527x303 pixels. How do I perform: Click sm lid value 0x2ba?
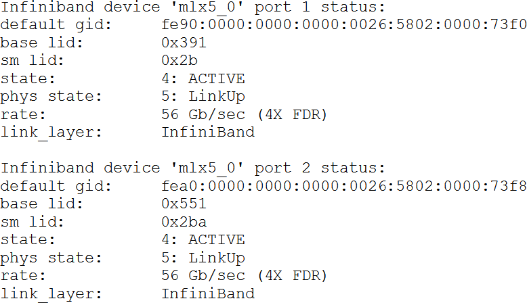(184, 221)
